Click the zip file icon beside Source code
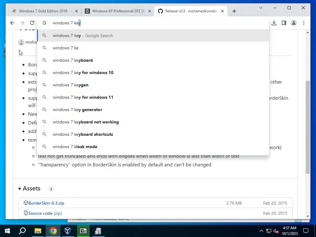The height and width of the screenshot is (237, 316). click(x=26, y=213)
